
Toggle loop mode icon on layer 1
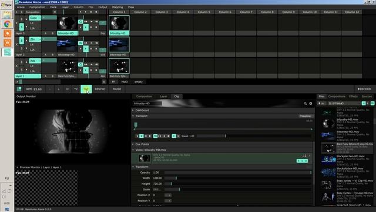80,64
